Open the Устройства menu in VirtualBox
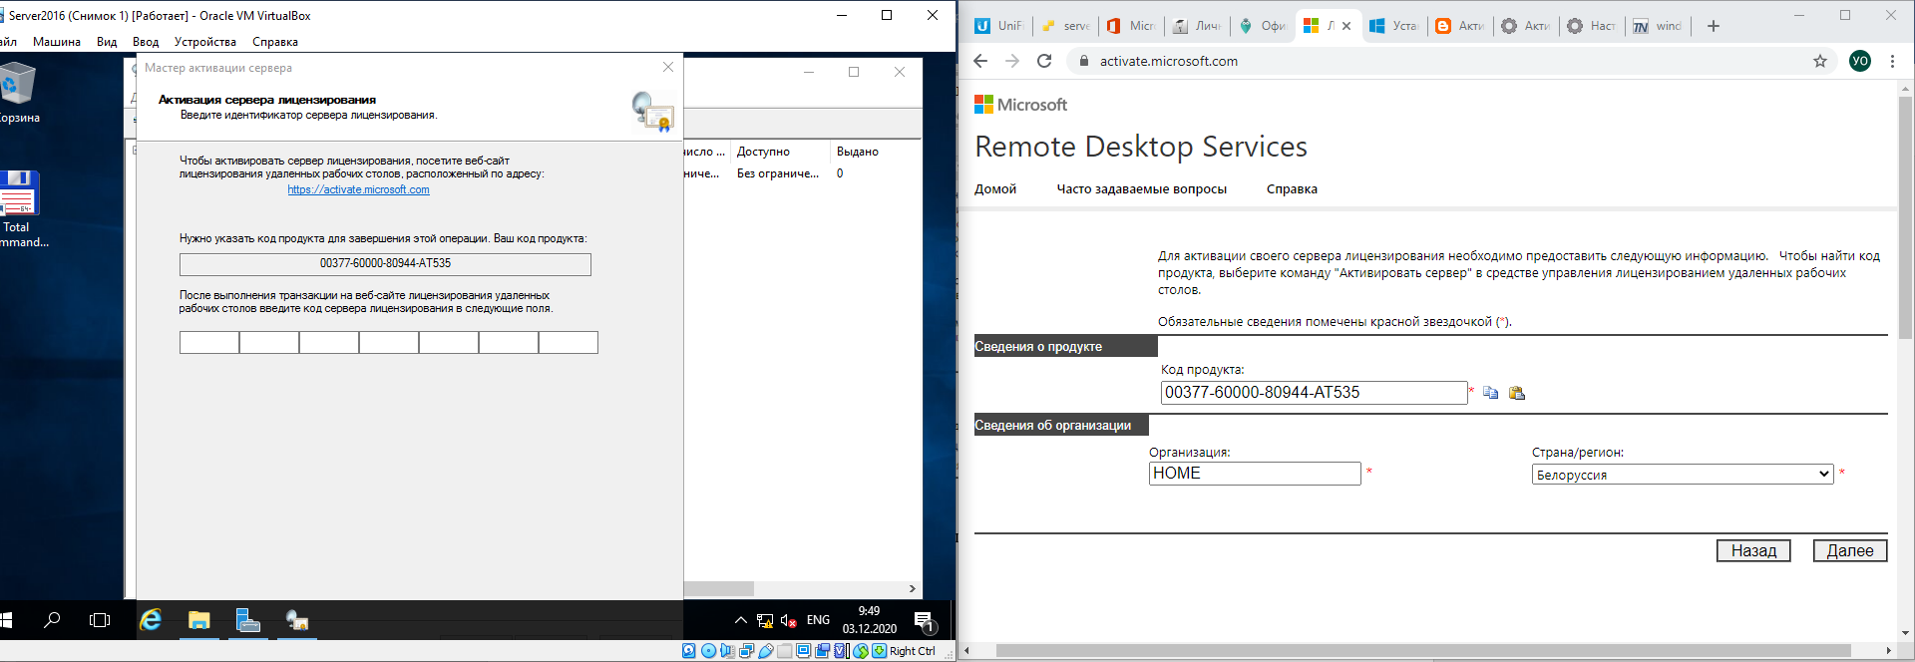Image resolution: width=1915 pixels, height=662 pixels. click(204, 42)
